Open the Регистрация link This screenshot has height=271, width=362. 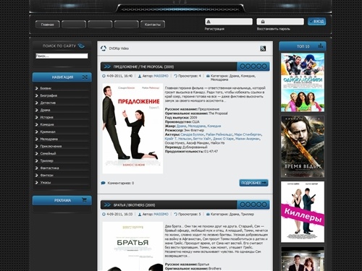[x=214, y=29]
